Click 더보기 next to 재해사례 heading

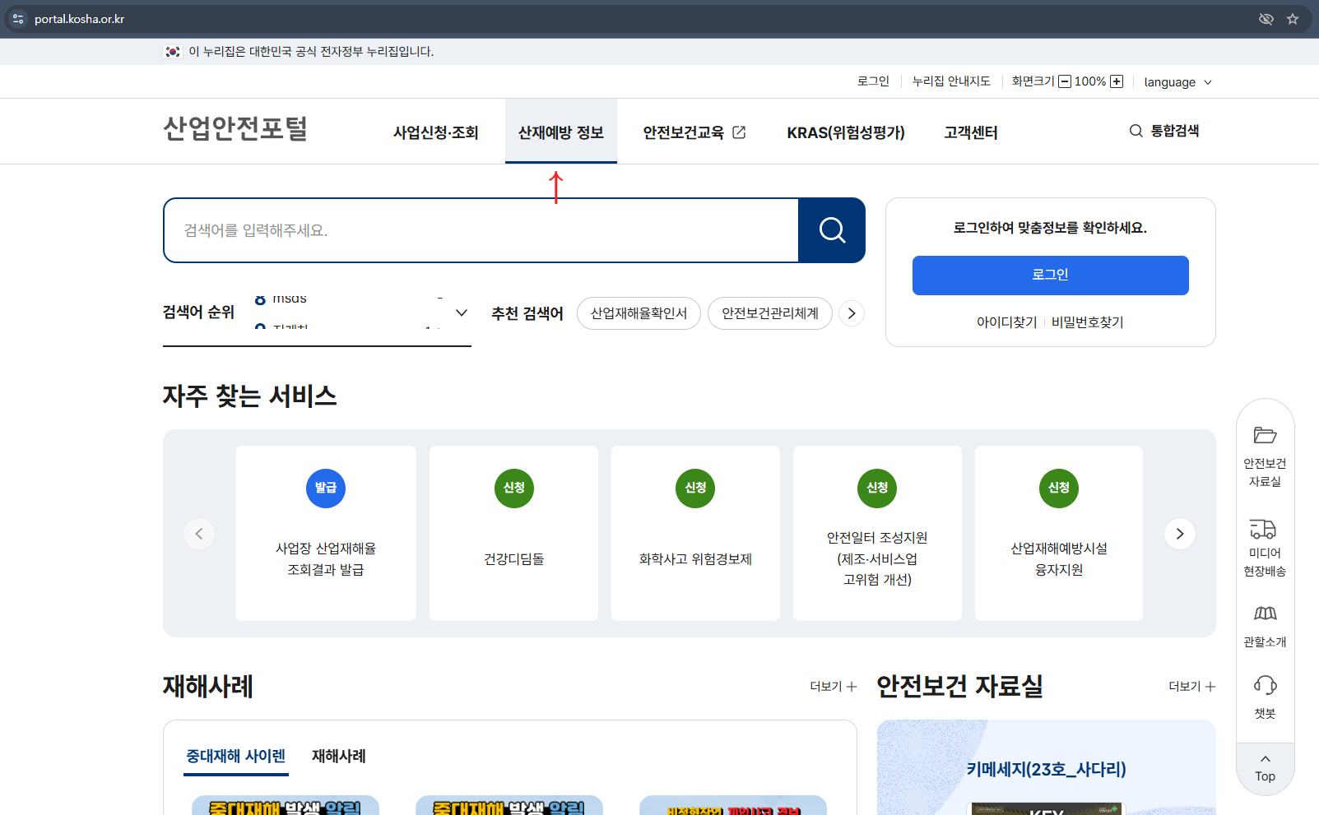[833, 686]
